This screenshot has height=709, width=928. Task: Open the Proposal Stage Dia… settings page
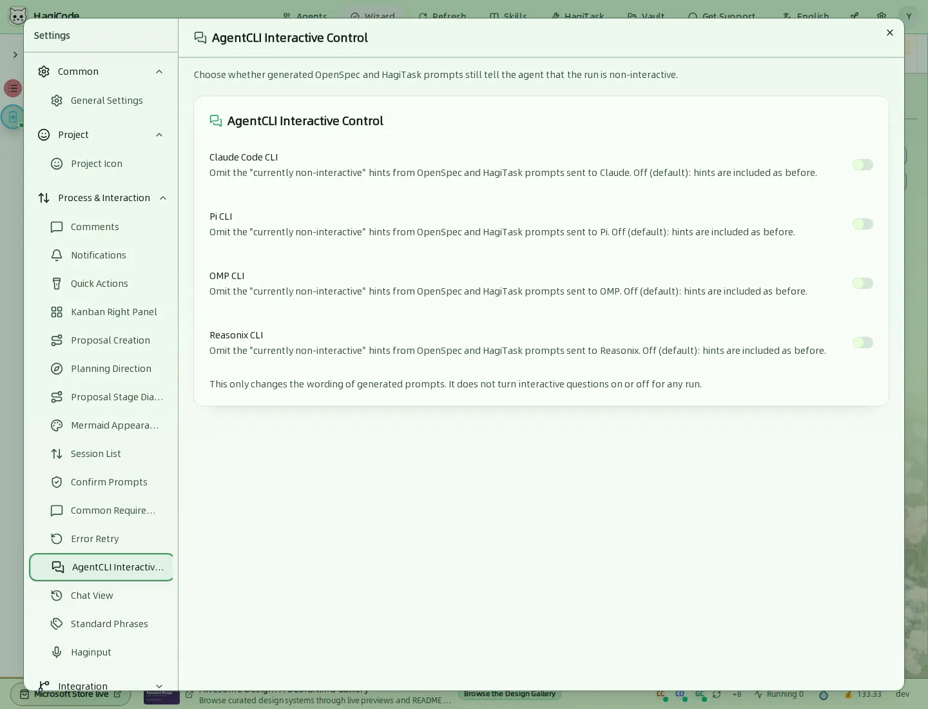(106, 397)
